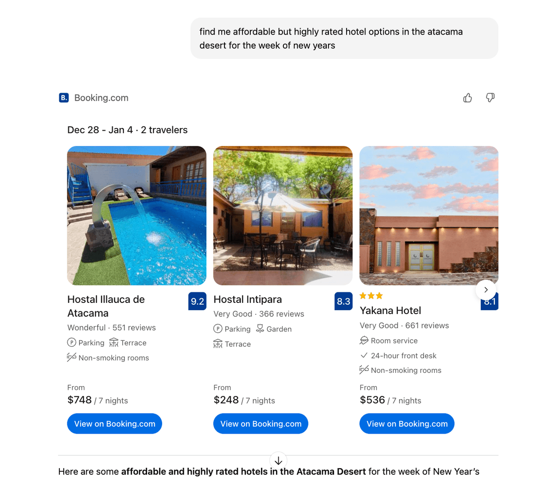
Task: Click the 24-hour front desk checkmark icon
Action: pyautogui.click(x=364, y=355)
